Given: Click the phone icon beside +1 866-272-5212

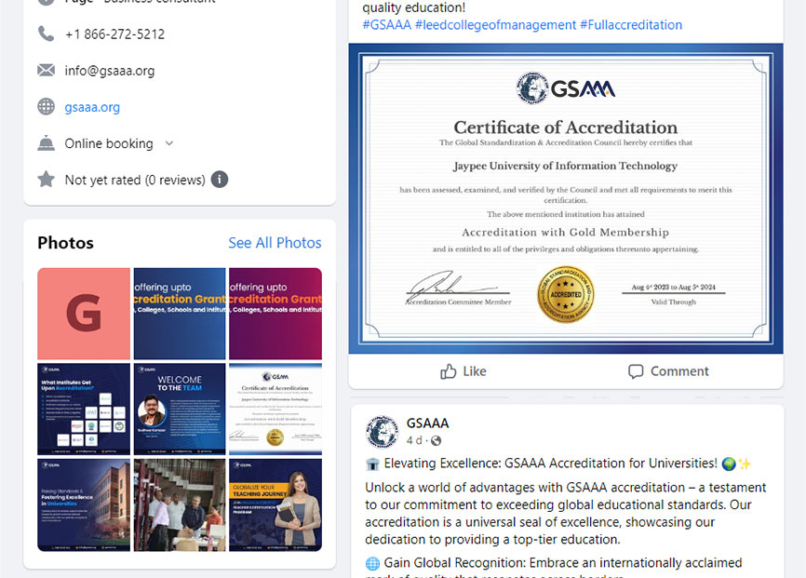Looking at the screenshot, I should (46, 34).
